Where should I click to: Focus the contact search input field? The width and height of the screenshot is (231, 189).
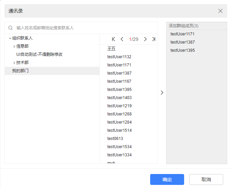pyautogui.click(x=85, y=28)
